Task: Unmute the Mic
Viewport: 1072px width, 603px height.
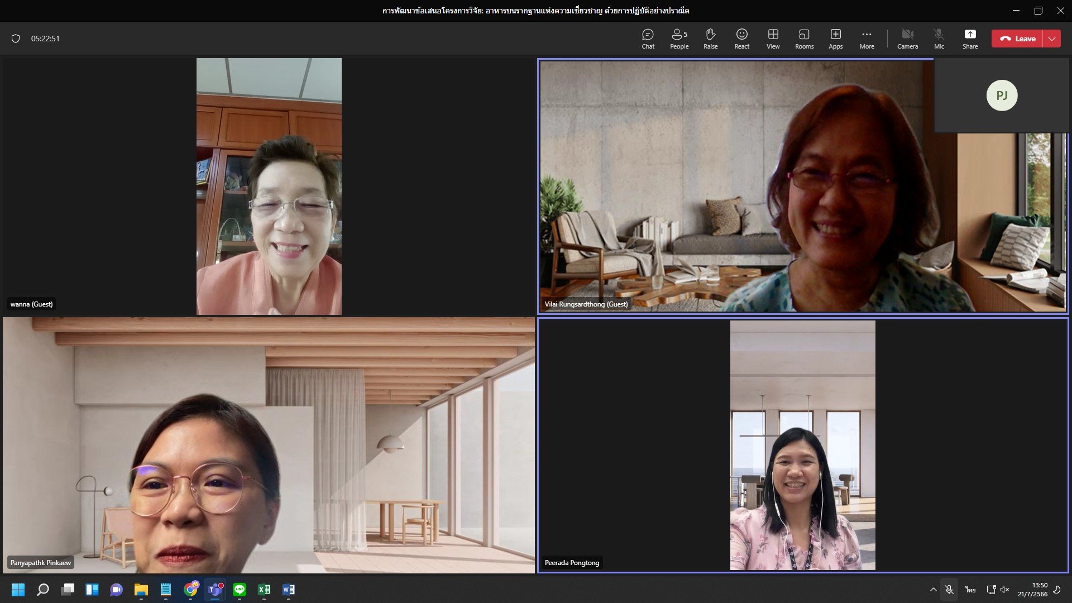Action: pyautogui.click(x=939, y=39)
